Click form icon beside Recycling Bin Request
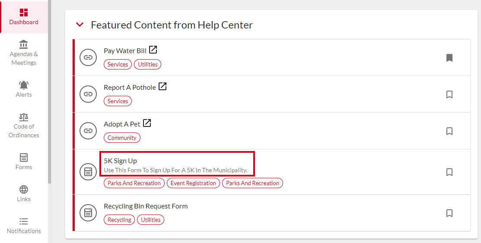Screen dimensions: 481x243 (x=88, y=213)
